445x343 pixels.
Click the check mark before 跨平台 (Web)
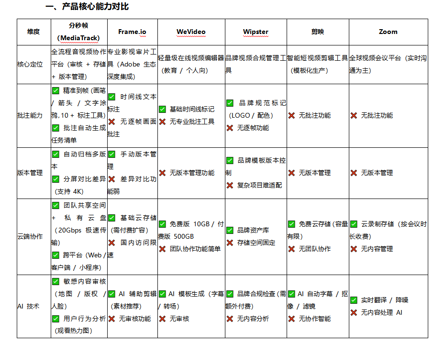point(56,255)
